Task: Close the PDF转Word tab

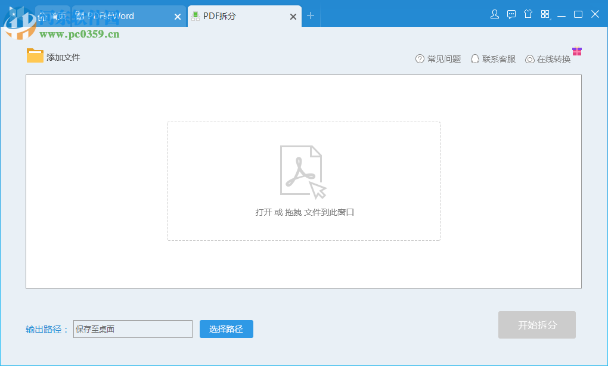Action: click(178, 17)
